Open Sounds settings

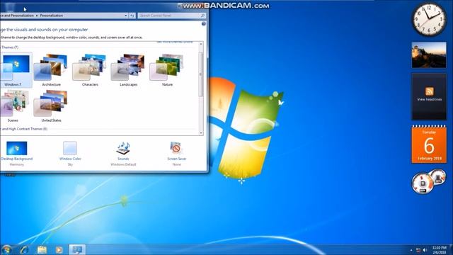point(123,153)
